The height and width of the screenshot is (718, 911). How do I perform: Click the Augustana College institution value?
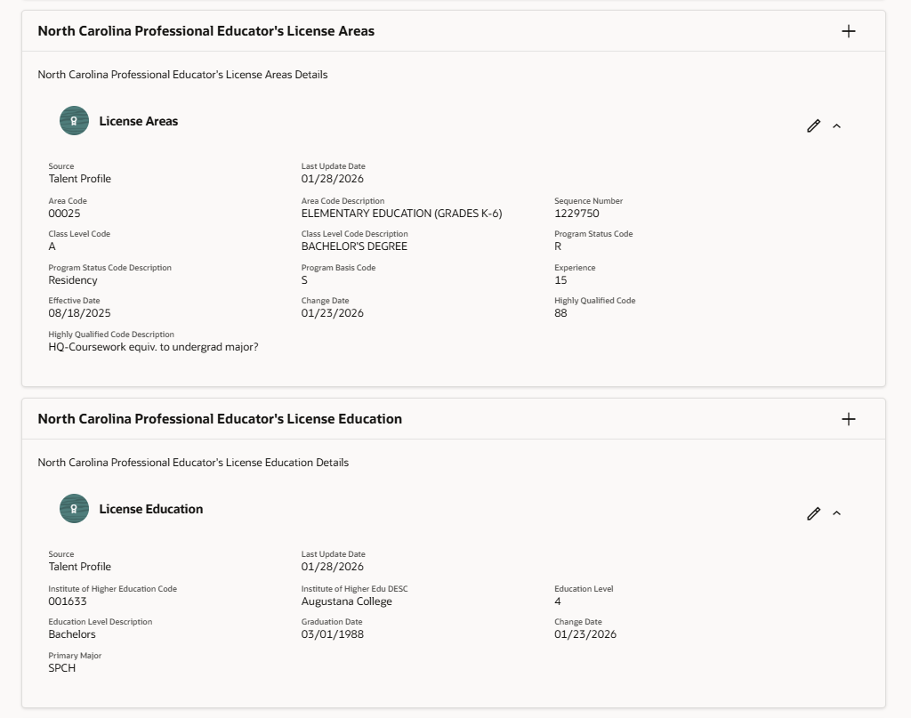[x=346, y=601]
